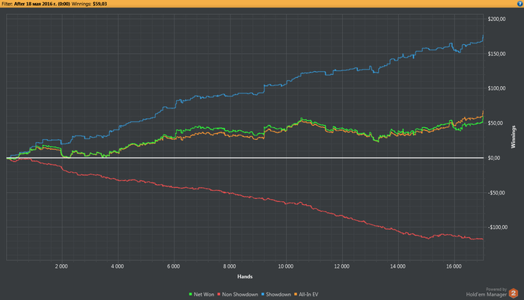Click the 'Hands' x-axis title
This screenshot has height=300, width=524.
(x=245, y=277)
